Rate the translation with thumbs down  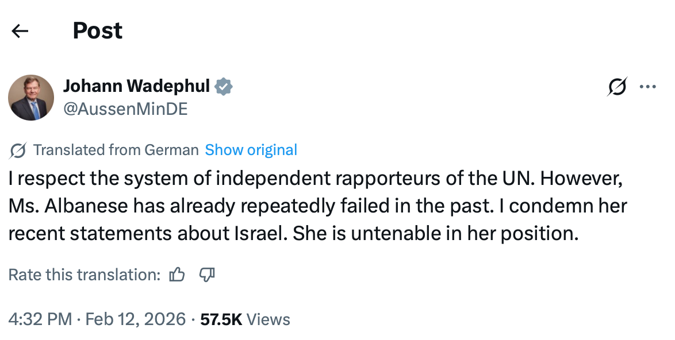(x=206, y=275)
